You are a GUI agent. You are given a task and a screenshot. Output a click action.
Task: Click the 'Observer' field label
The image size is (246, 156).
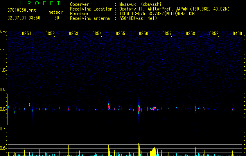(x=79, y=4)
